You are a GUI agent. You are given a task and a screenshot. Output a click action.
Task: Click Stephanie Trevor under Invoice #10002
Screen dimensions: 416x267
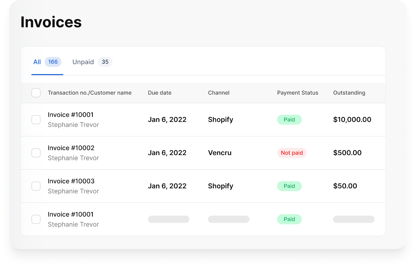tap(73, 158)
